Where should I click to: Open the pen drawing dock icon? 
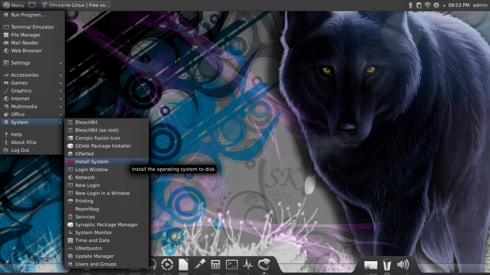199,265
